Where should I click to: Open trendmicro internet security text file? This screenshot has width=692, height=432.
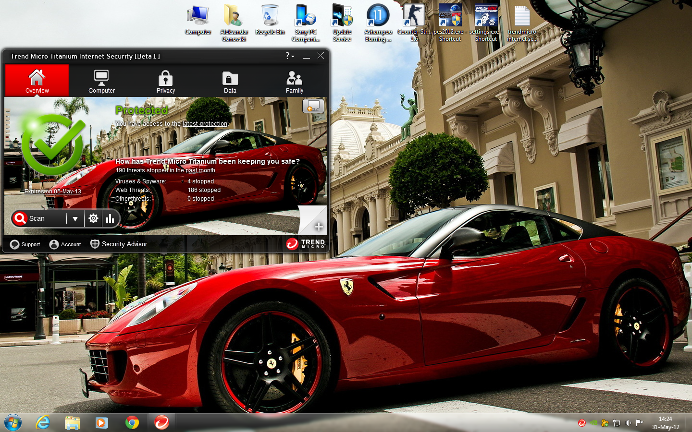(522, 23)
